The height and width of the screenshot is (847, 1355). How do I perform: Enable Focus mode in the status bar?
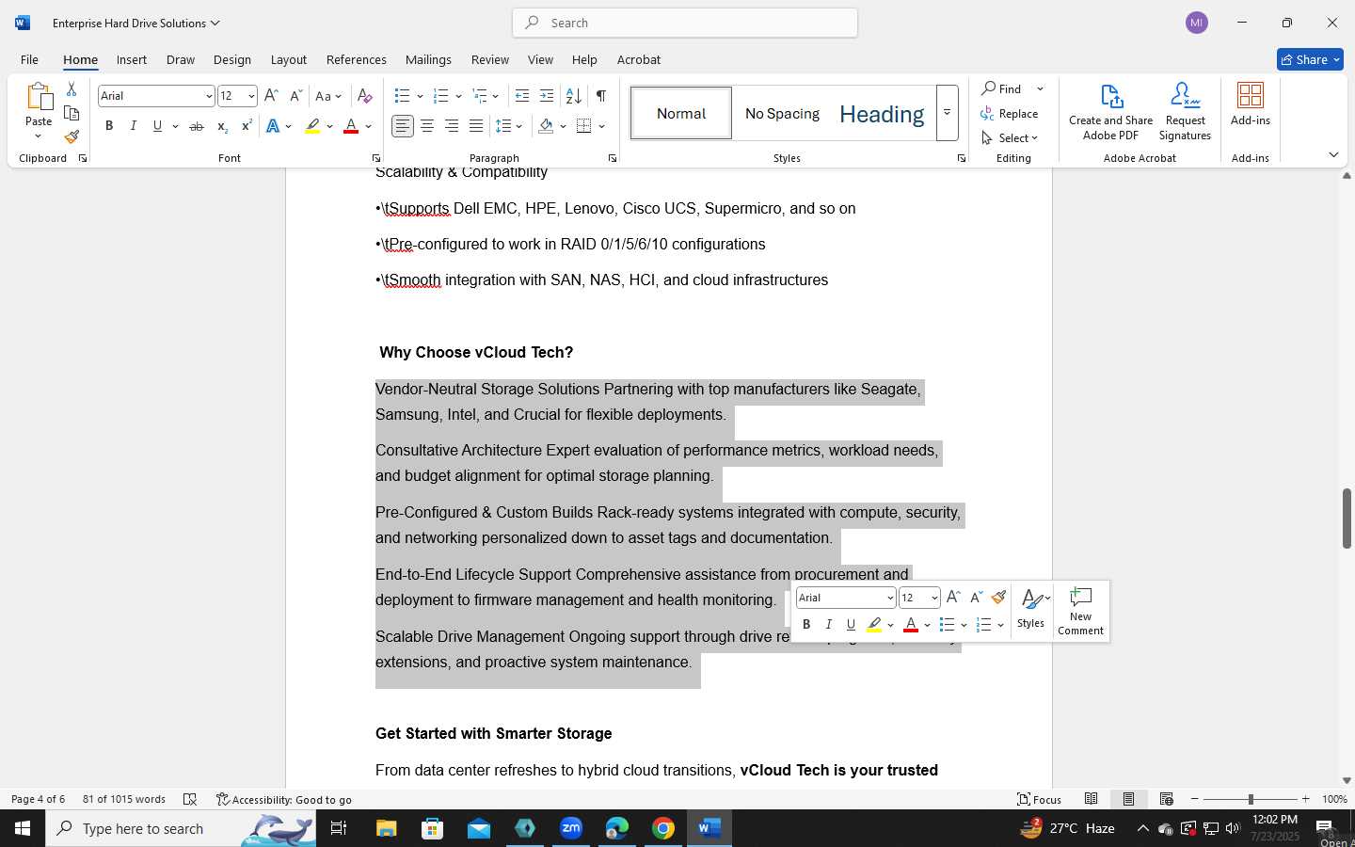[1040, 799]
